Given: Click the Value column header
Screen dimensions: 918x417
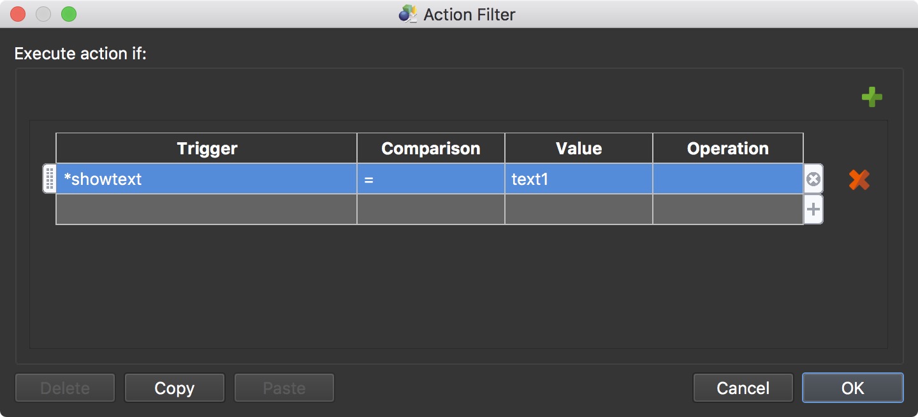Looking at the screenshot, I should [x=578, y=149].
